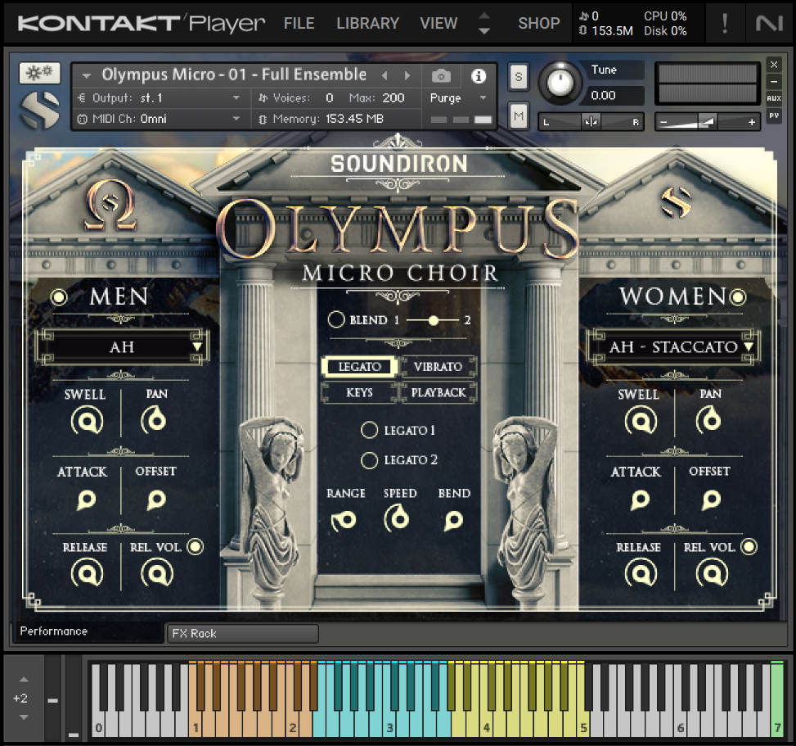Click the Soundiron S logo beside header
796x746 pixels.
pos(40,109)
